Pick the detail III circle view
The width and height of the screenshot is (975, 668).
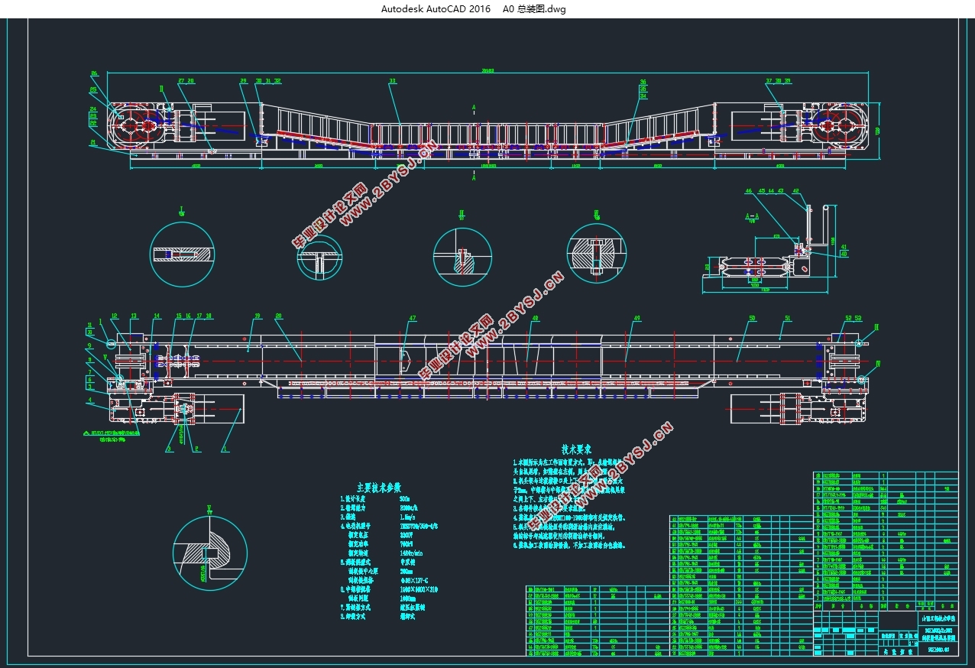click(x=462, y=257)
